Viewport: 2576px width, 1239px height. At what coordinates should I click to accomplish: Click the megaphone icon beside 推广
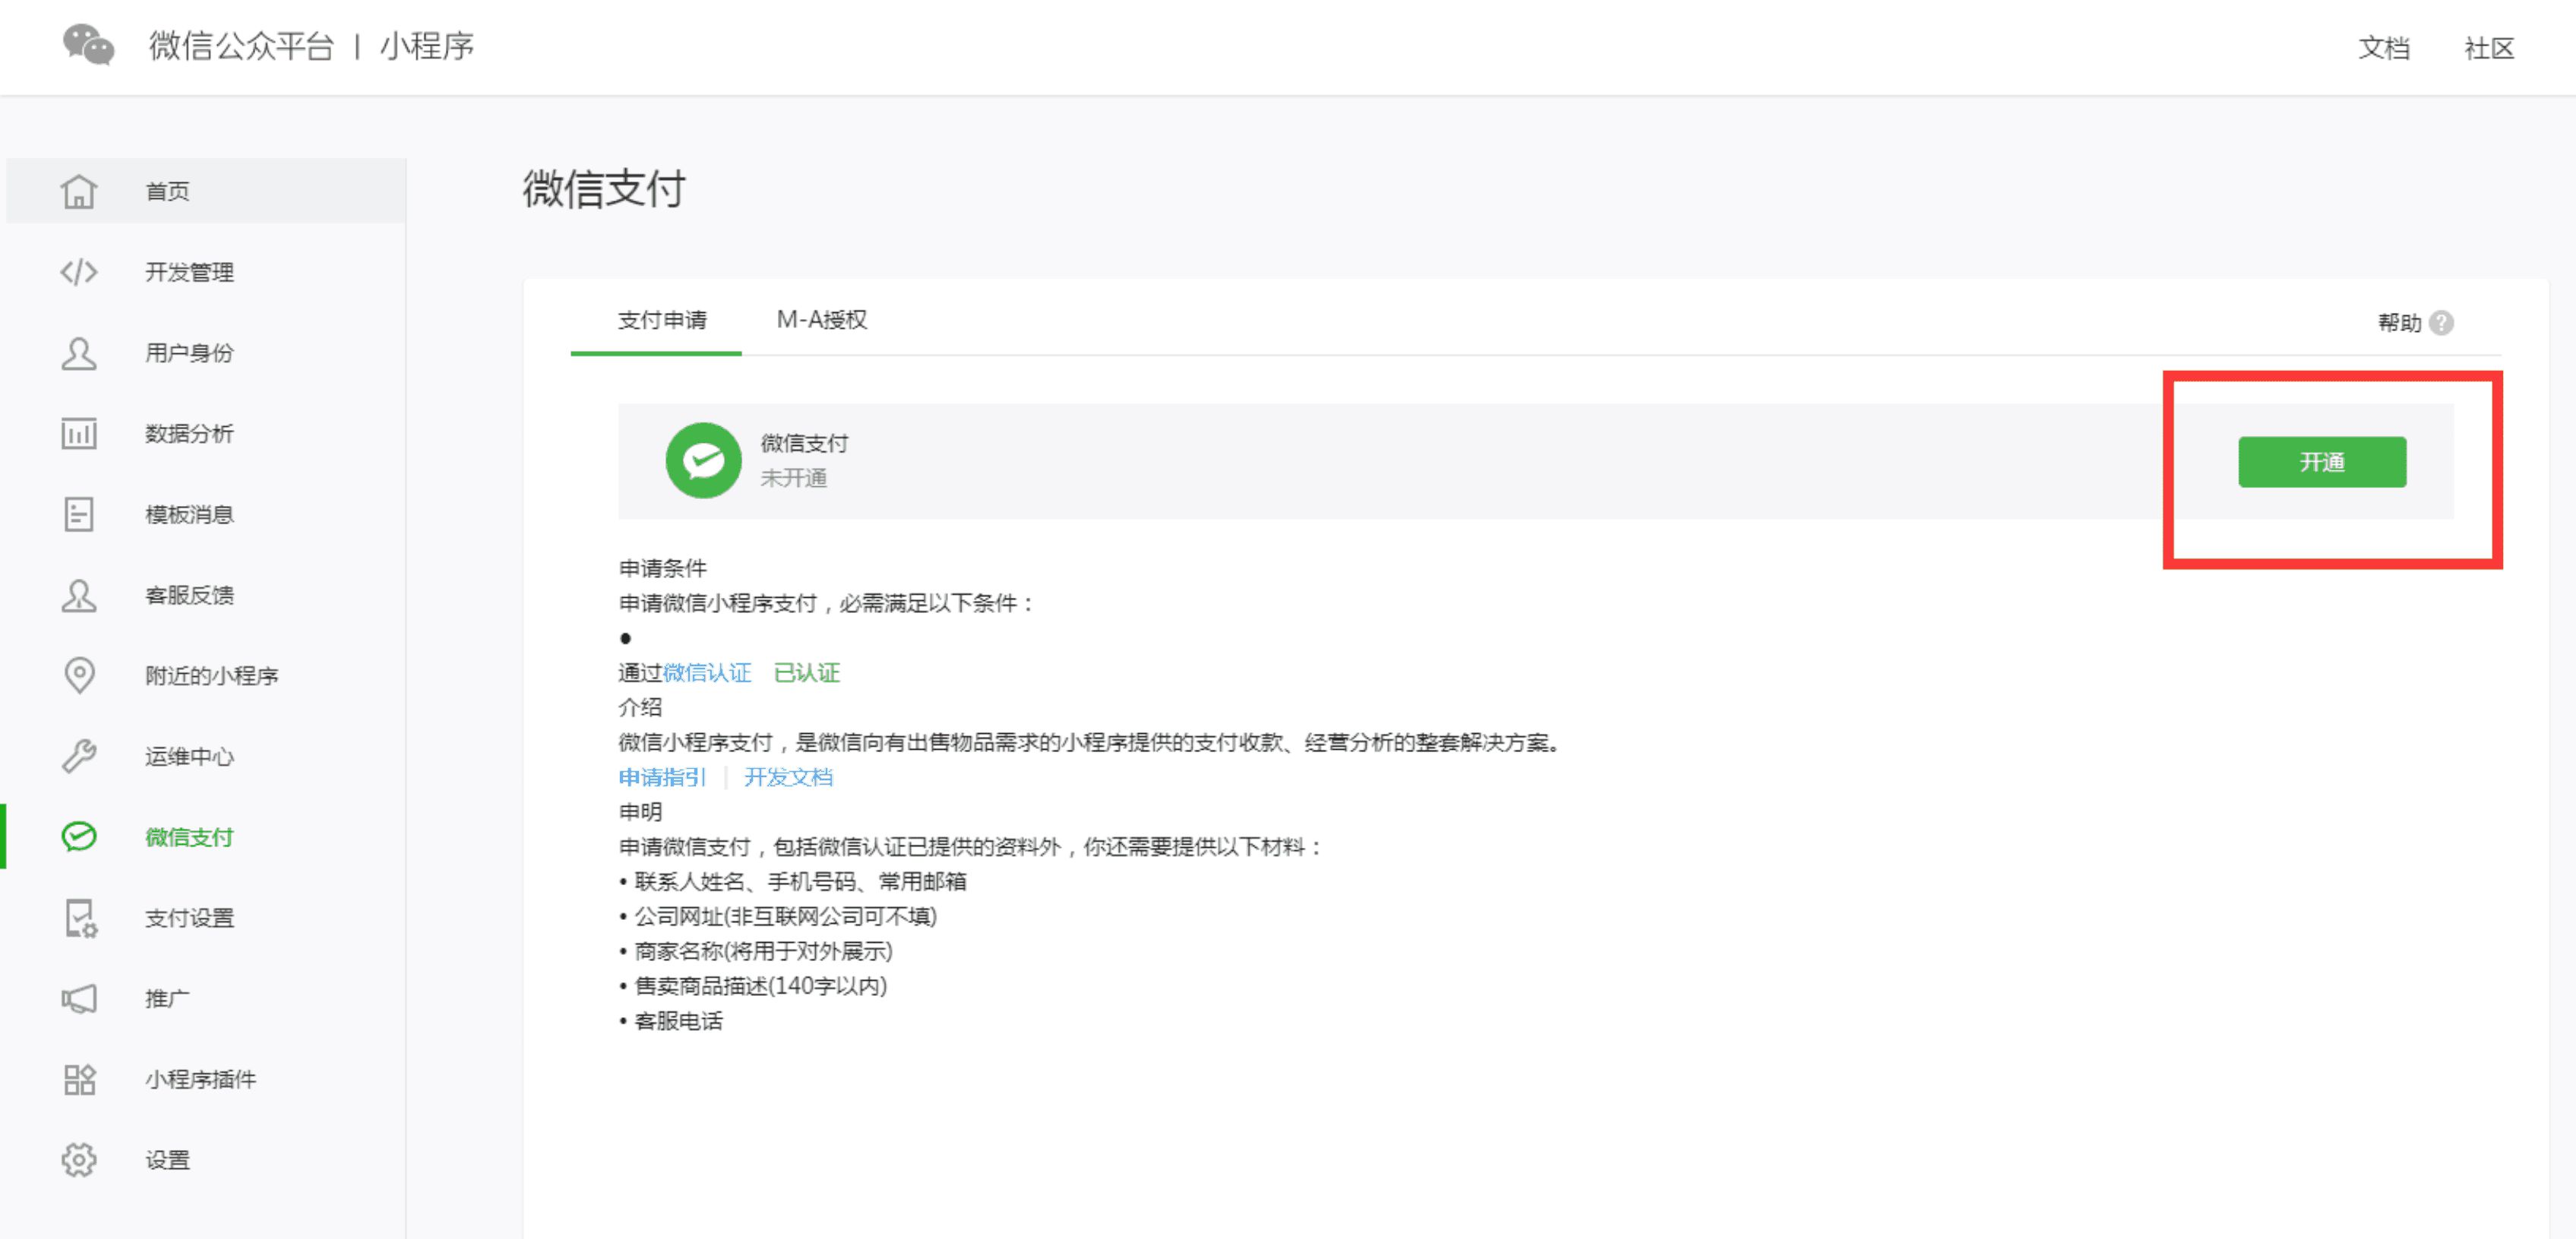(x=79, y=999)
